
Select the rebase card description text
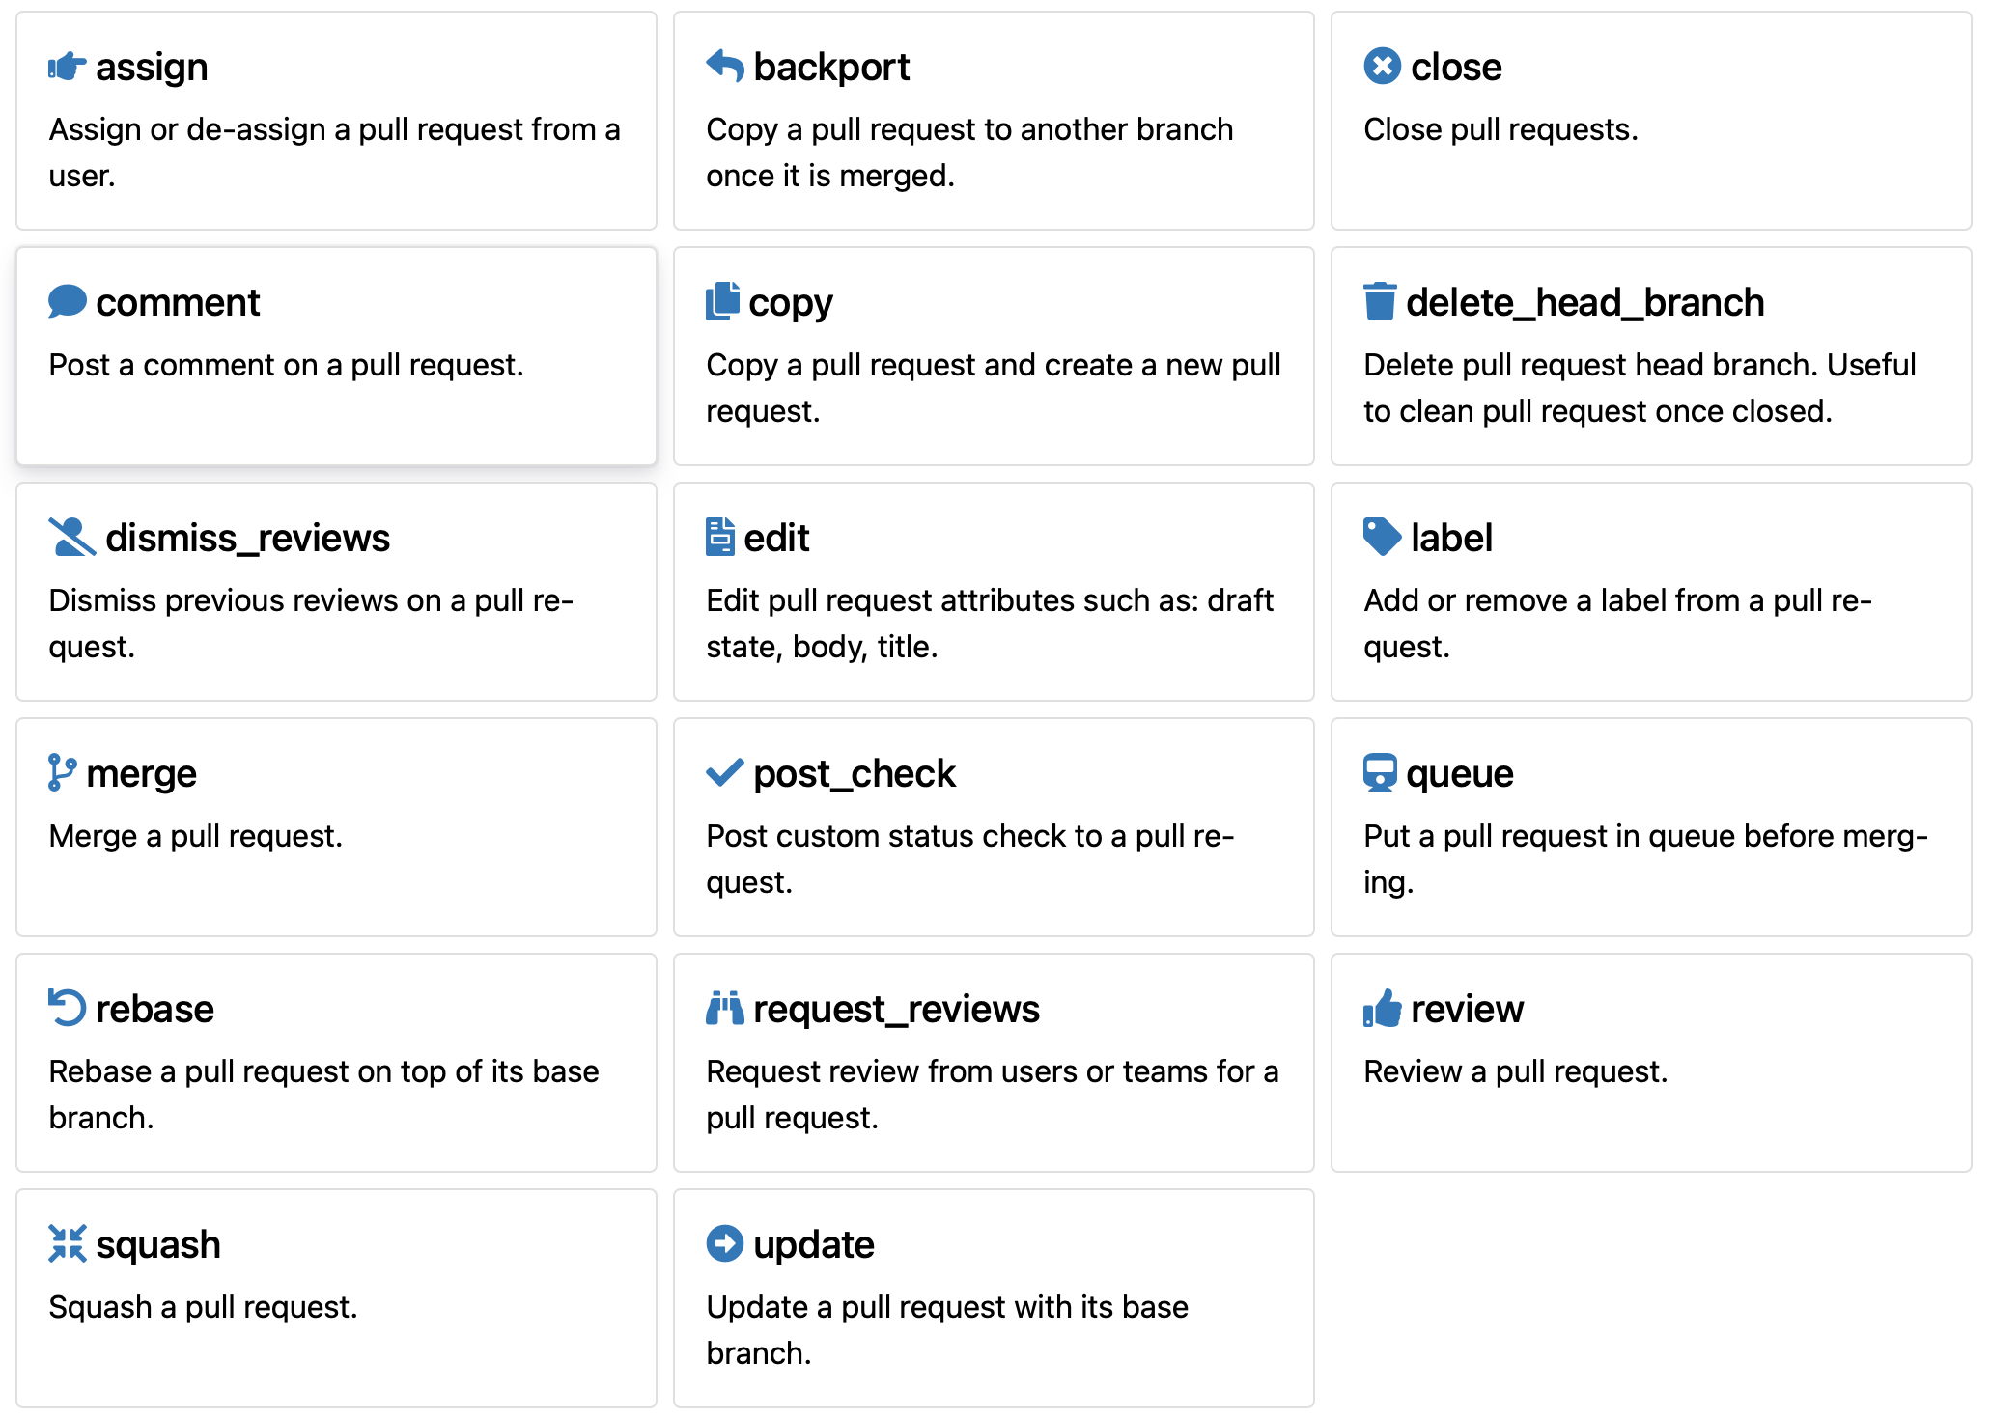323,1095
